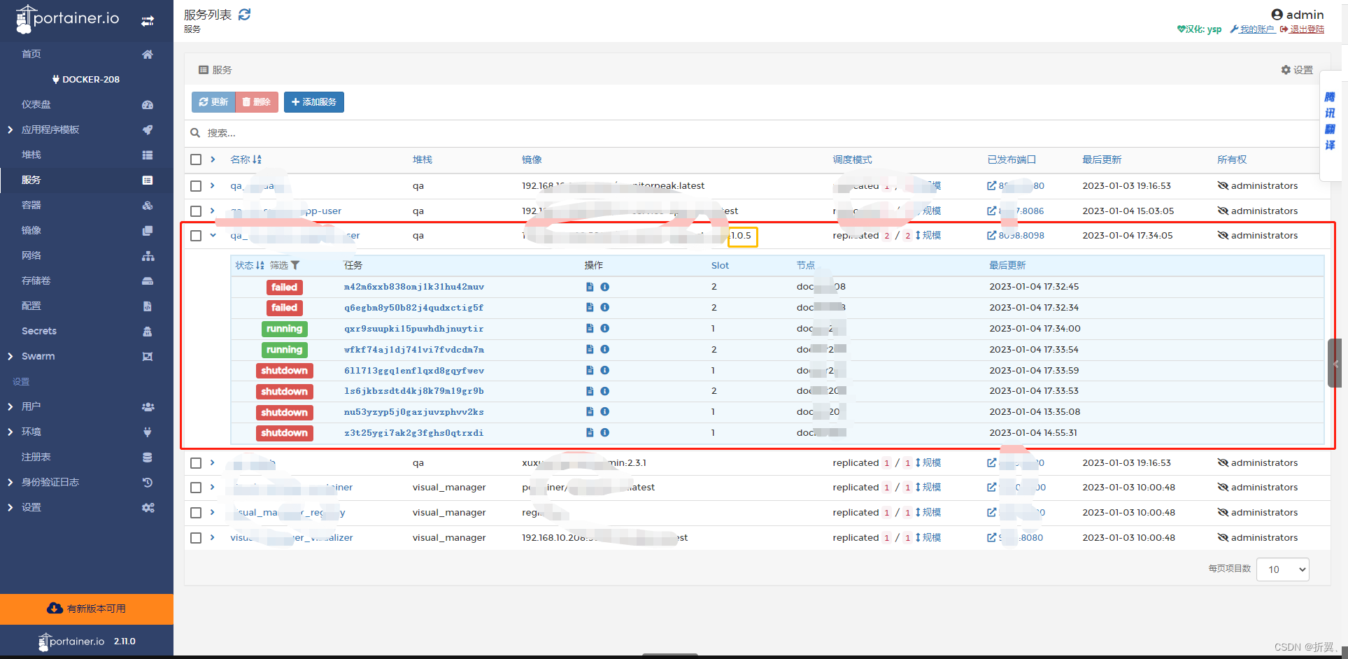Open 网络 in the sidebar
Screen dimensions: 1348x659
(x=87, y=255)
